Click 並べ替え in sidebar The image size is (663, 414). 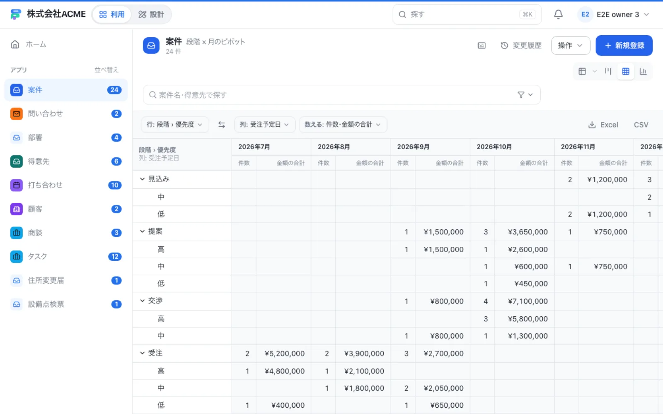(x=106, y=70)
